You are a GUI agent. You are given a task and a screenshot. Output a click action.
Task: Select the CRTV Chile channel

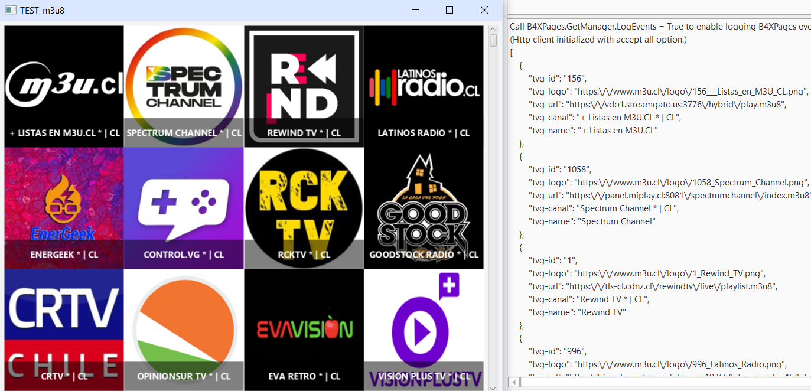[x=64, y=329]
